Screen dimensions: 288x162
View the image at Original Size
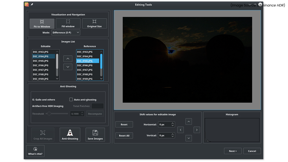[x=94, y=23]
